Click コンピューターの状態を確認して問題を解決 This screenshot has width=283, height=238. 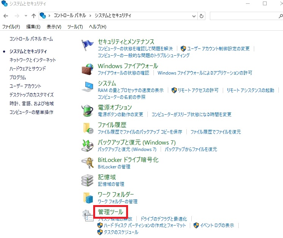coord(135,48)
